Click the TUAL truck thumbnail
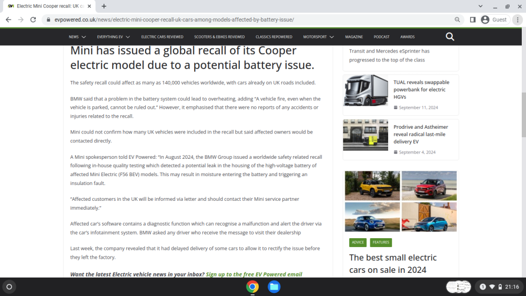Viewport: 526px width, 296px height. pos(366,90)
